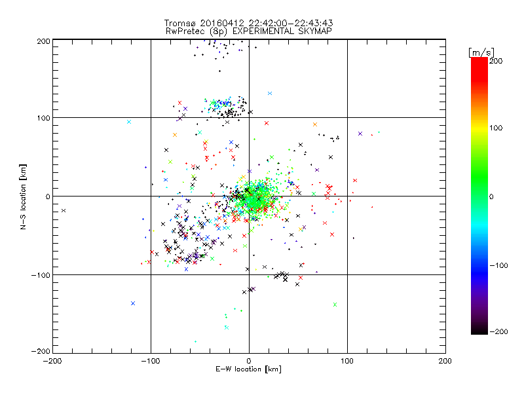The height and width of the screenshot is (393, 524).
Task: Click the colorbar '-100' label
Action: point(498,265)
